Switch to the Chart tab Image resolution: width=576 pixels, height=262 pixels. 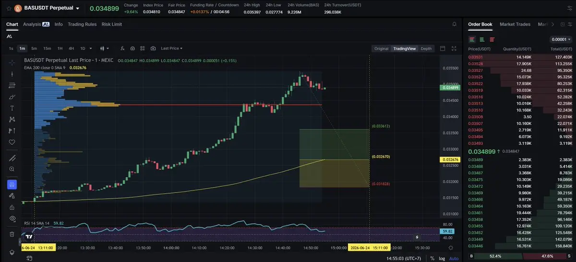[x=12, y=24]
